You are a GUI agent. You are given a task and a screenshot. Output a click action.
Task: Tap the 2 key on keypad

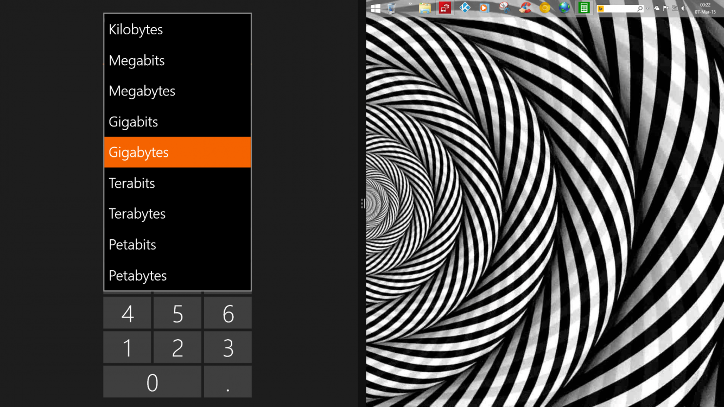[177, 347]
